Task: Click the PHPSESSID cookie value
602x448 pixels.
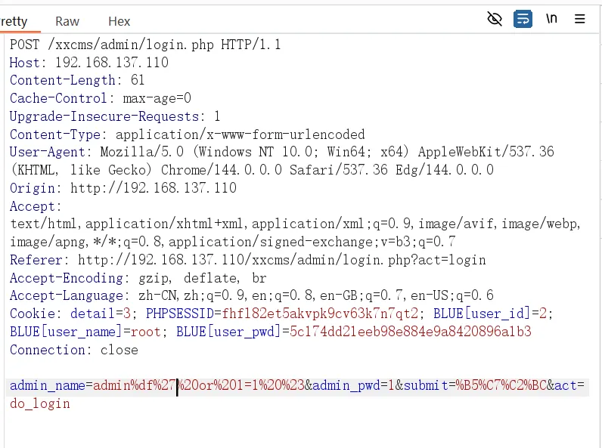Action: point(320,314)
